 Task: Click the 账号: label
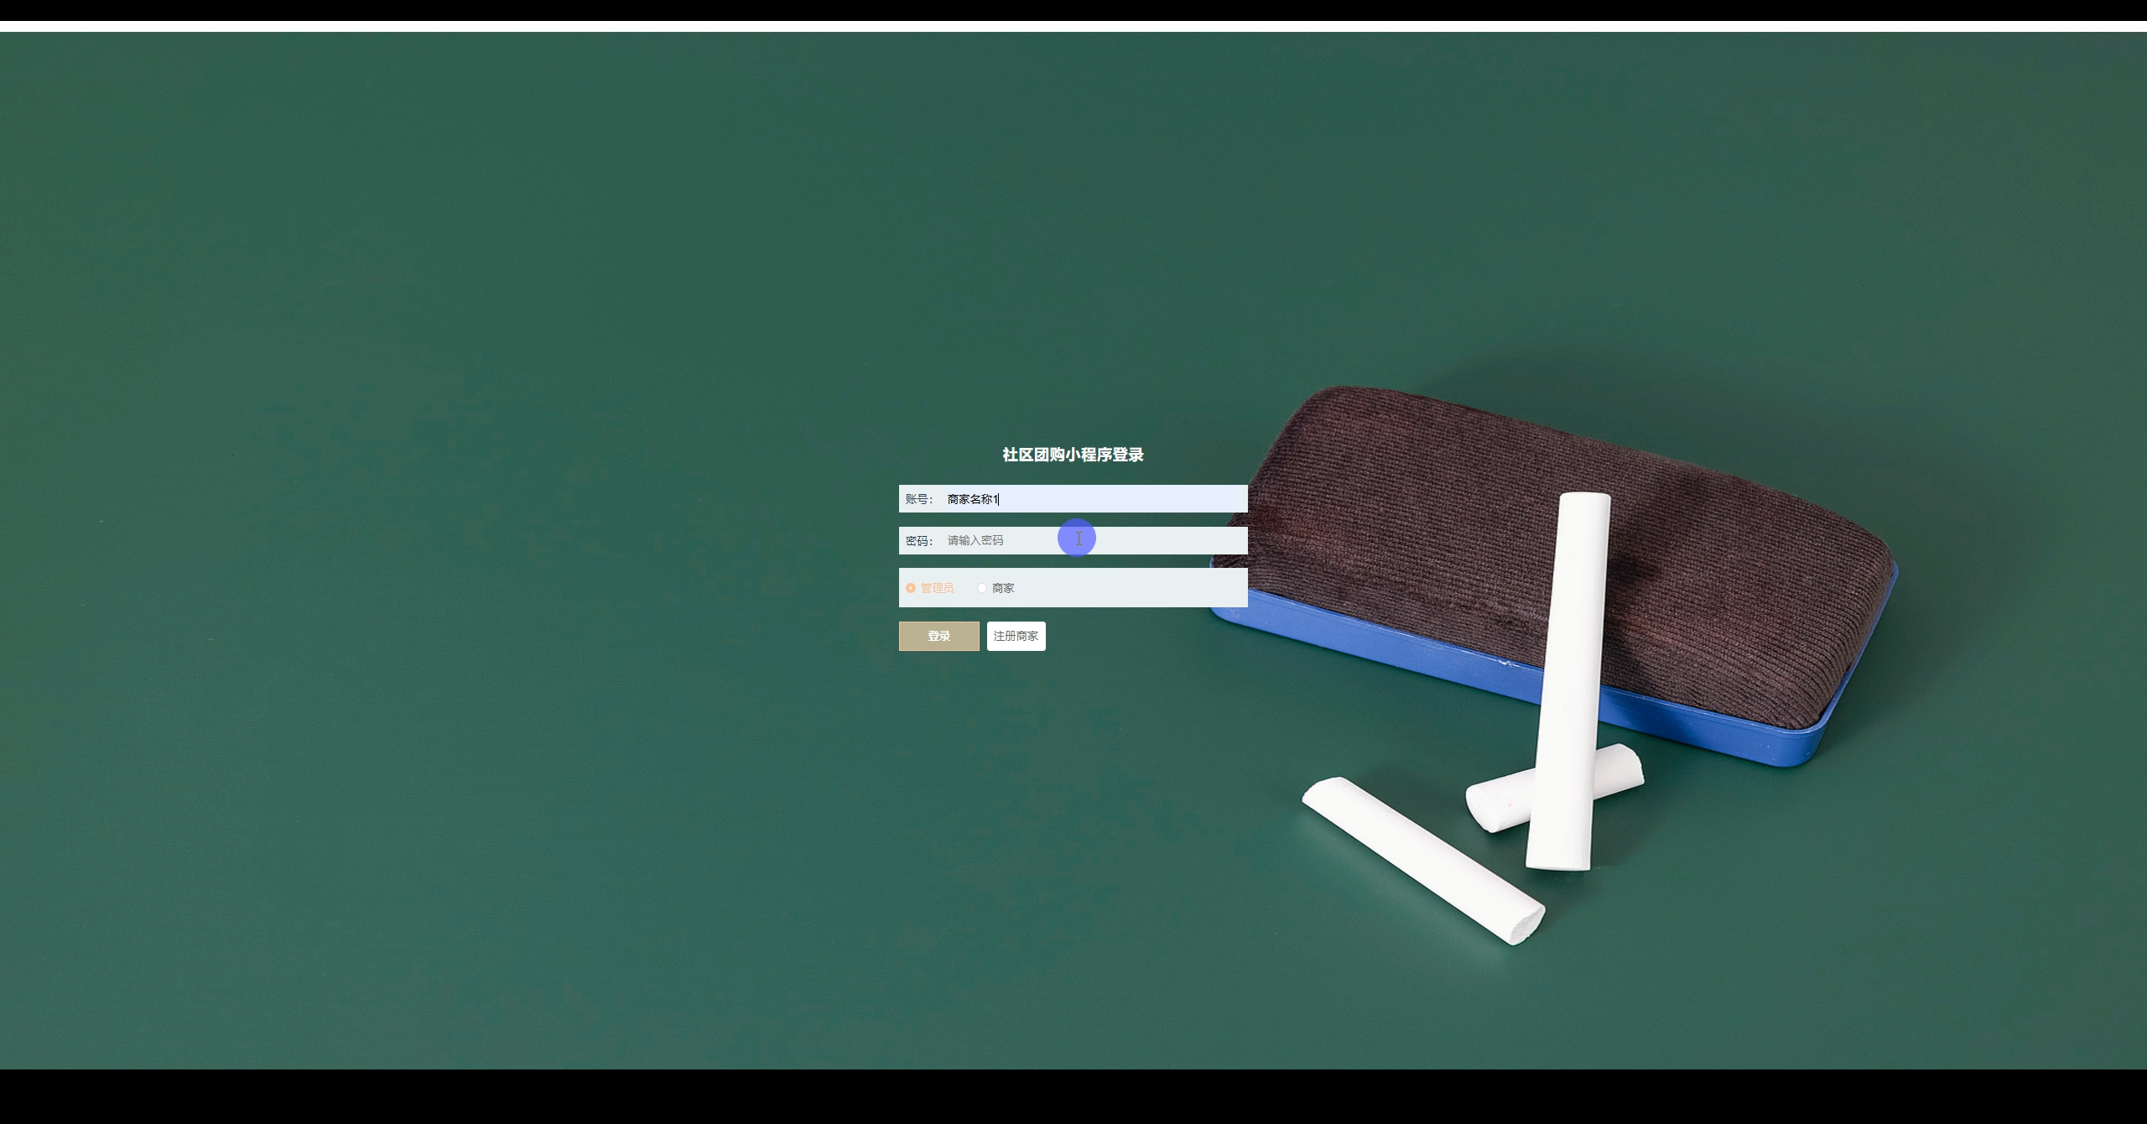coord(918,499)
